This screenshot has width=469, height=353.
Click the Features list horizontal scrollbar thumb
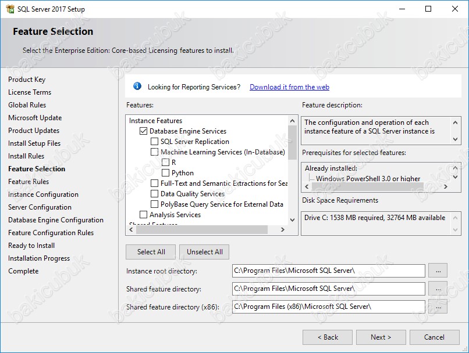(202, 229)
